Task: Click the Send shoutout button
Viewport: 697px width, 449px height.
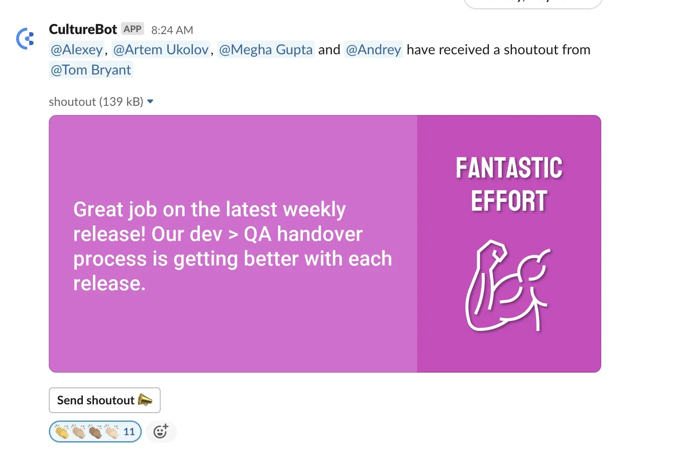Action: (x=105, y=400)
